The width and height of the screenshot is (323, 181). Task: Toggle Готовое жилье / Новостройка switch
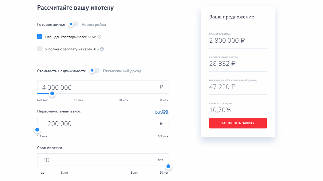click(x=73, y=24)
